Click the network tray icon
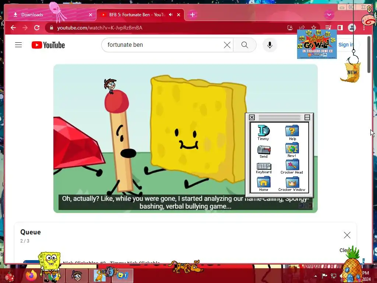377x283 pixels. [x=334, y=276]
